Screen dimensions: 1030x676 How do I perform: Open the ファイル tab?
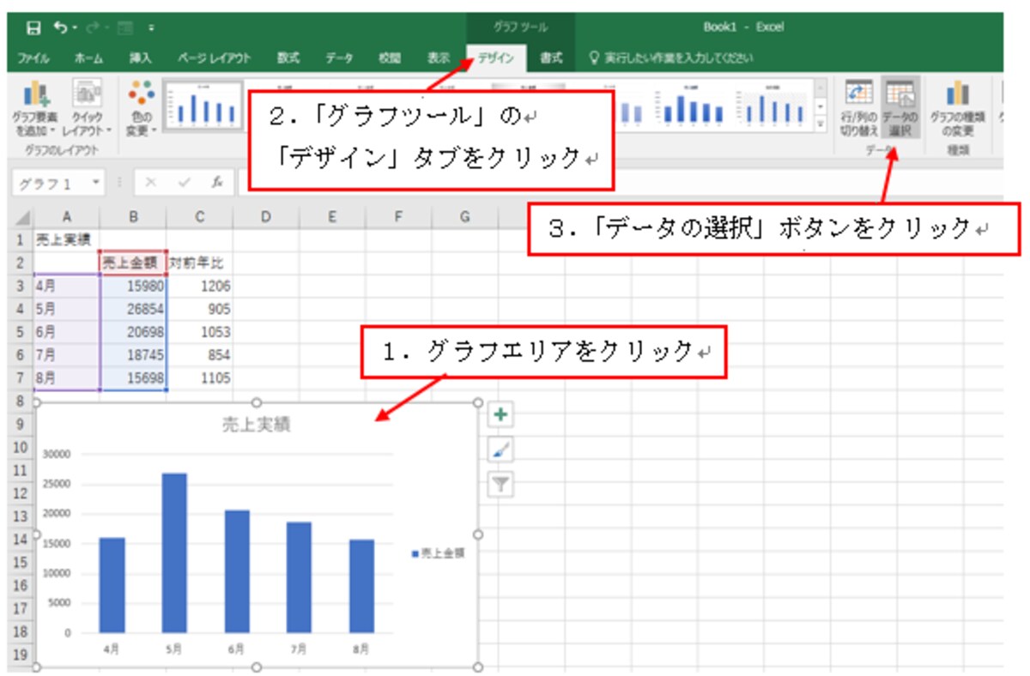pyautogui.click(x=33, y=58)
